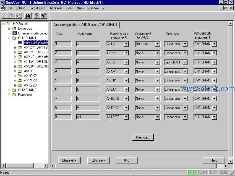The image size is (235, 176).
Task: Click main panel vertical scrollbar down arrow
Action: 231,161
